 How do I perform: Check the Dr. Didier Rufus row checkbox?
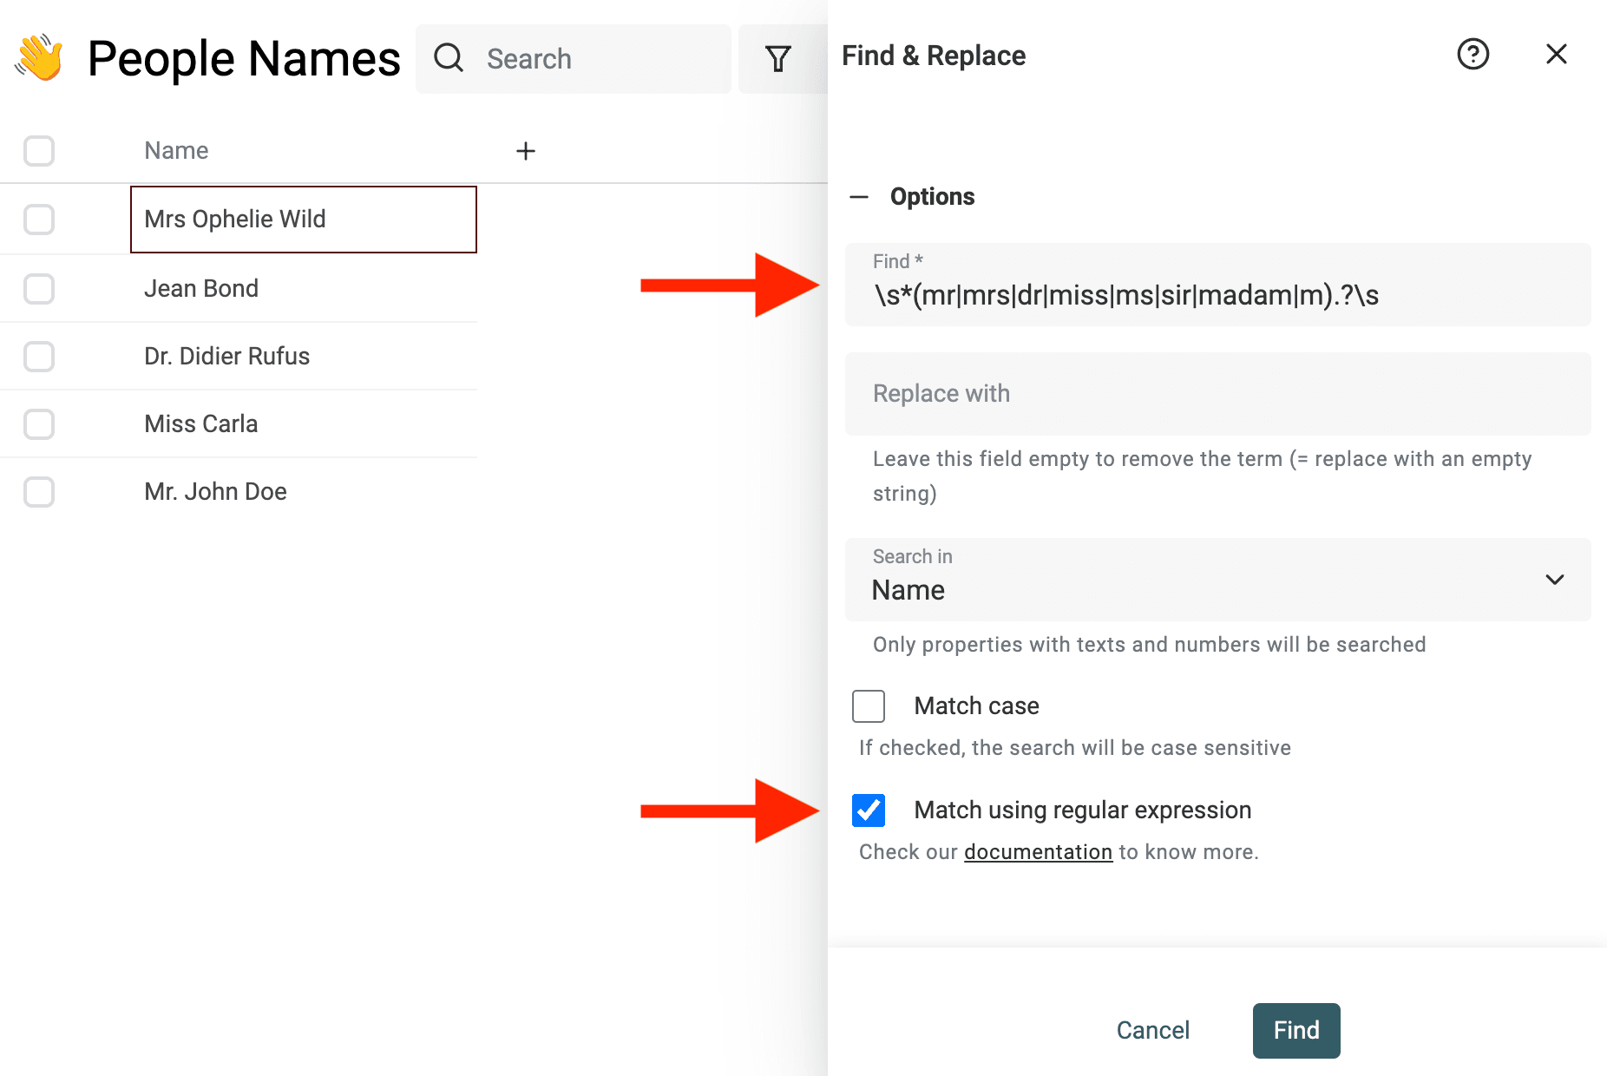click(x=39, y=357)
